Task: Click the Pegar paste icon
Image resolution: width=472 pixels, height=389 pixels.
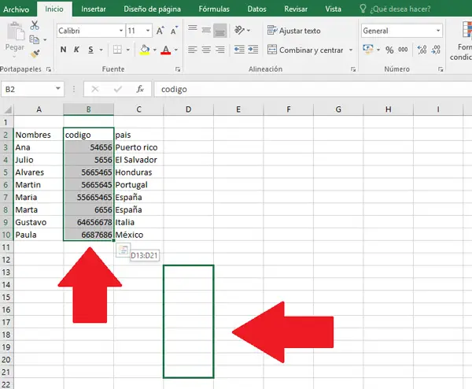Action: coord(15,31)
